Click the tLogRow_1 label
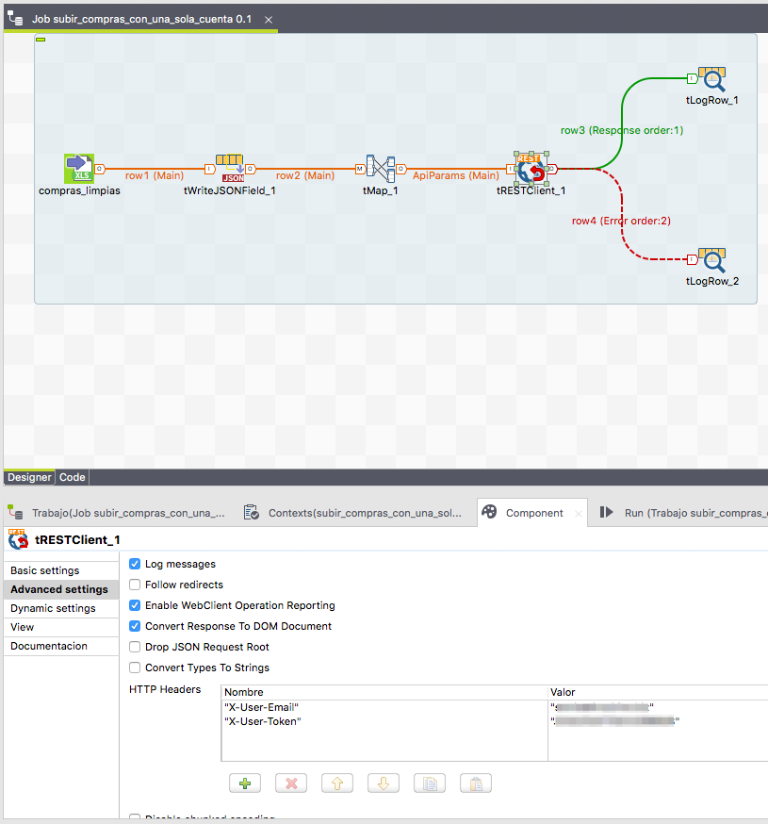768x824 pixels. [x=711, y=100]
